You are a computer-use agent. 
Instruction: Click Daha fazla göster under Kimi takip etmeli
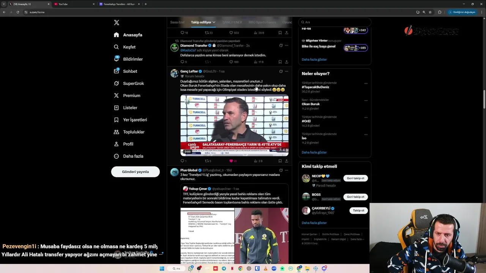[x=314, y=223]
